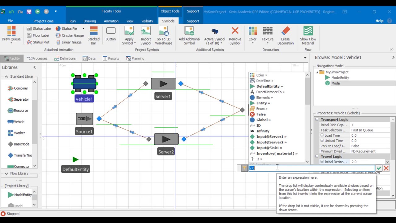Click Import Symbol
The width and height of the screenshot is (396, 223).
[x=146, y=35]
